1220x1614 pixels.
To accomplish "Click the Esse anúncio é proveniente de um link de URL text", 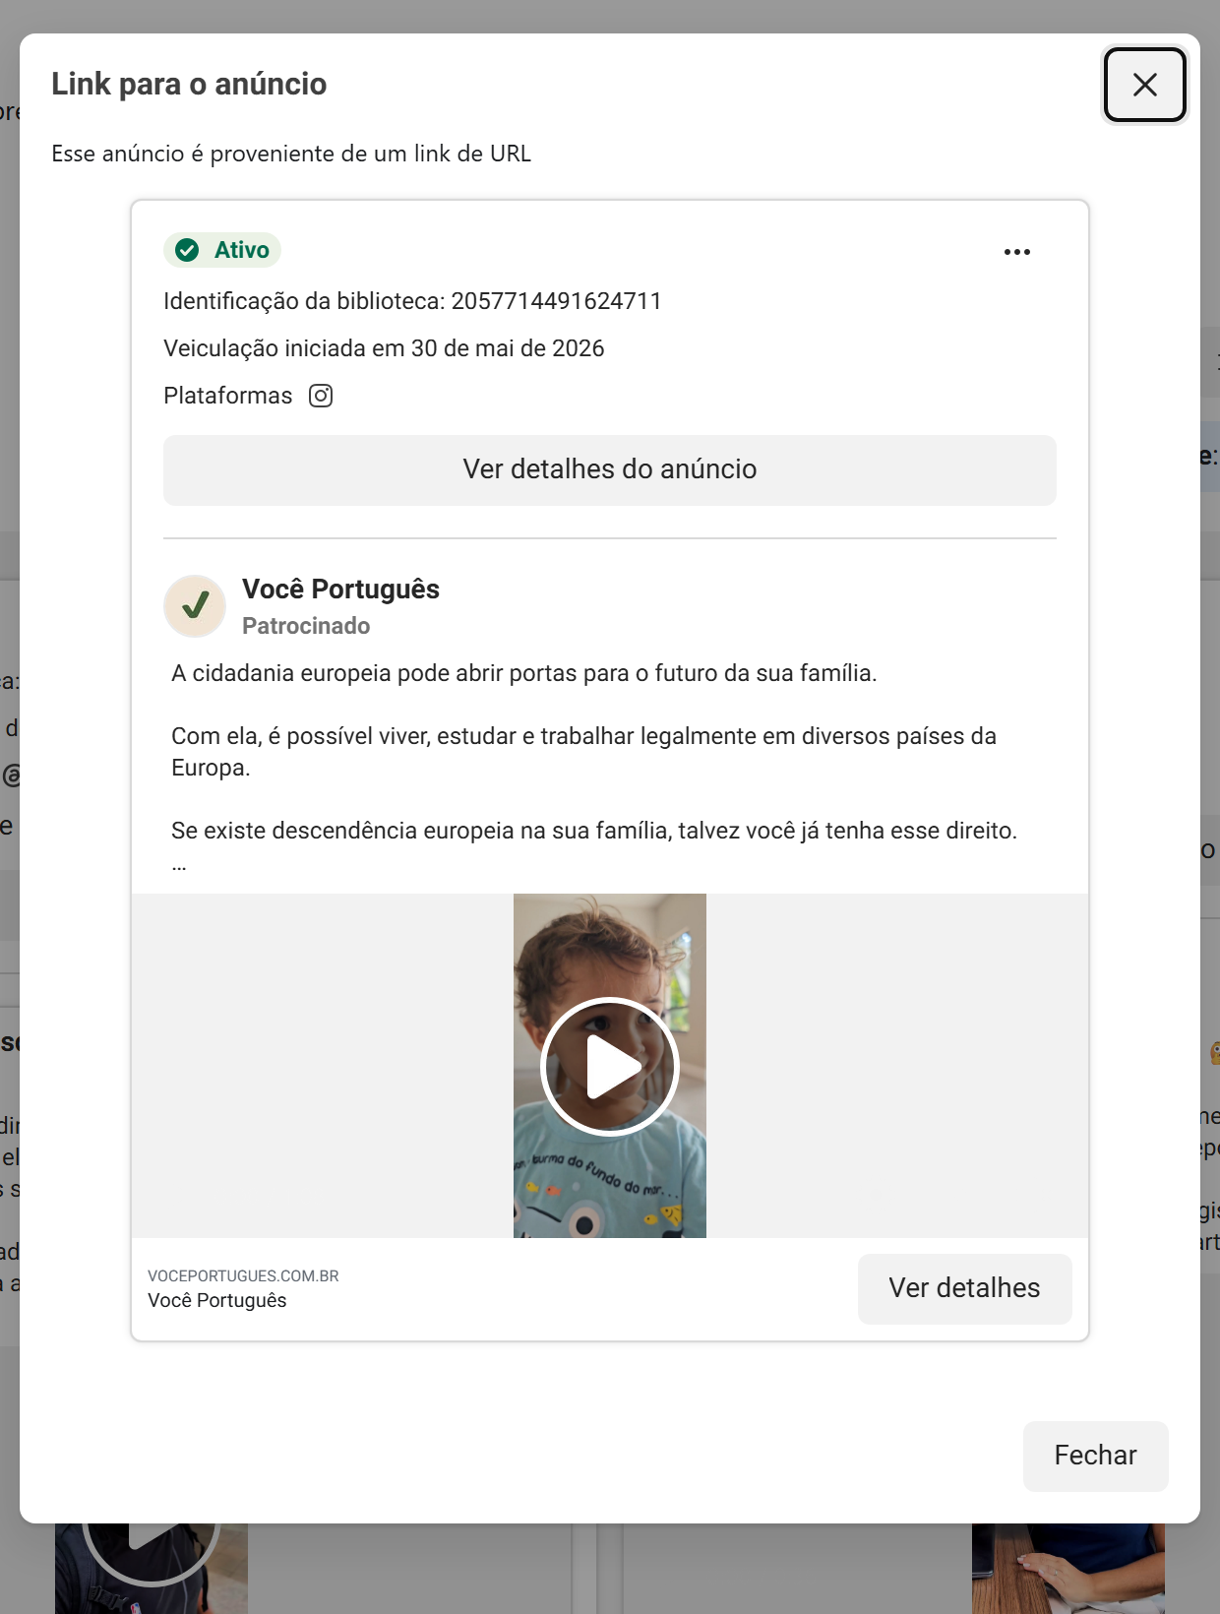I will click(291, 154).
